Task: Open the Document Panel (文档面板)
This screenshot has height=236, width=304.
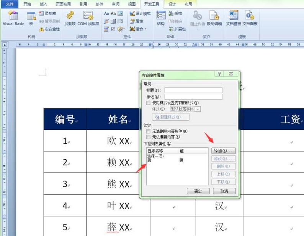Action: click(250, 18)
